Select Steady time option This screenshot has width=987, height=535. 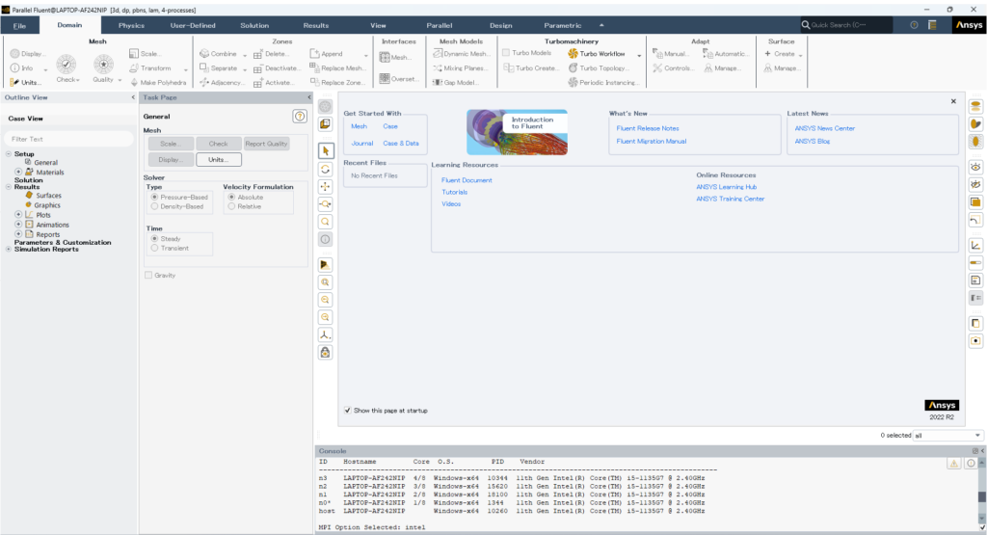pyautogui.click(x=166, y=238)
